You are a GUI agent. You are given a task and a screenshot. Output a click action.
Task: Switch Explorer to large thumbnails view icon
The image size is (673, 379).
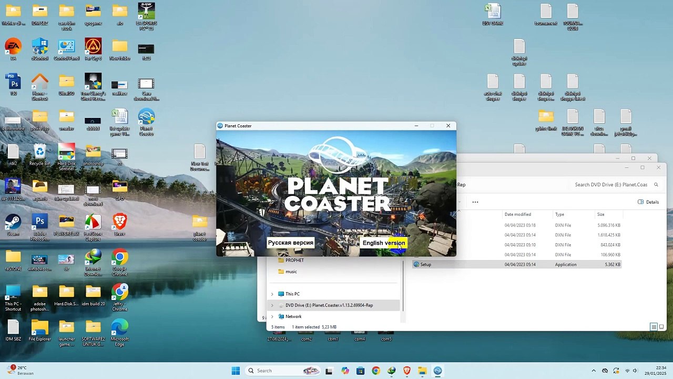(661, 327)
